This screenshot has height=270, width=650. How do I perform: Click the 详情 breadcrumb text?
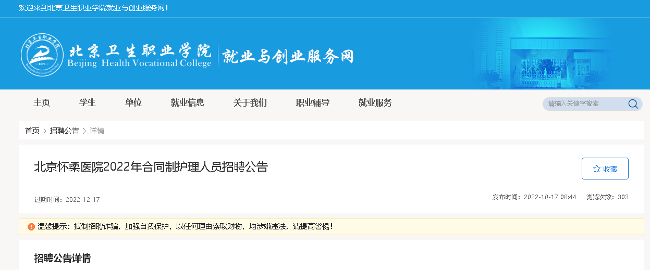[x=97, y=131]
